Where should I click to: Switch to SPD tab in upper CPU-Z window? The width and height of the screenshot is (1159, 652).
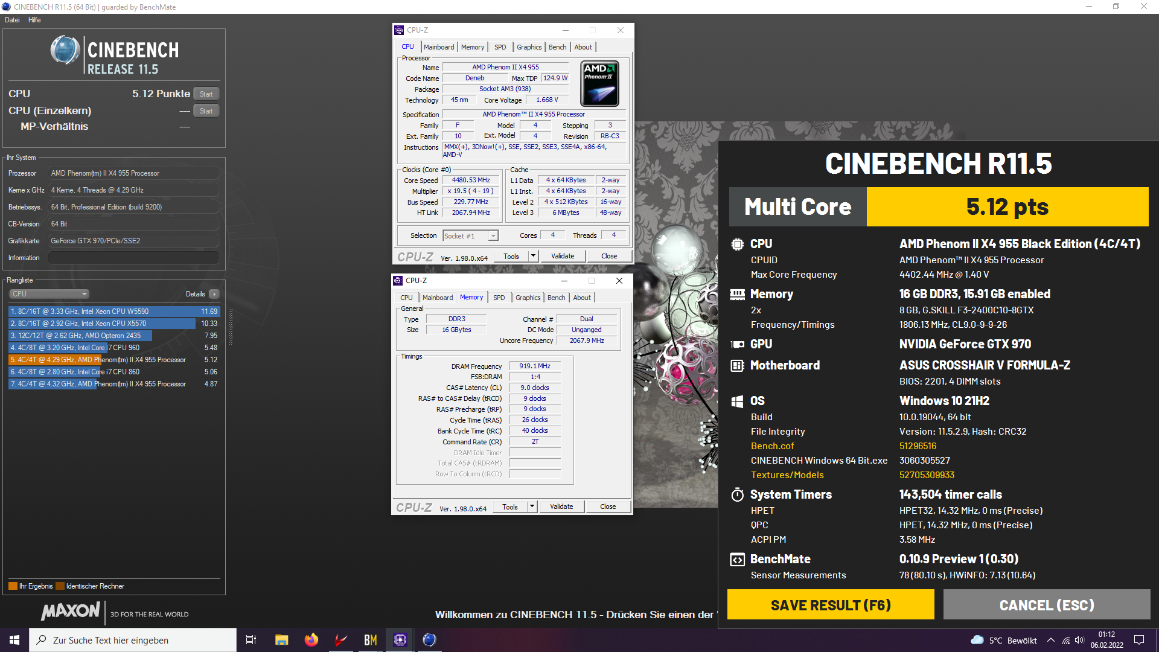[500, 47]
